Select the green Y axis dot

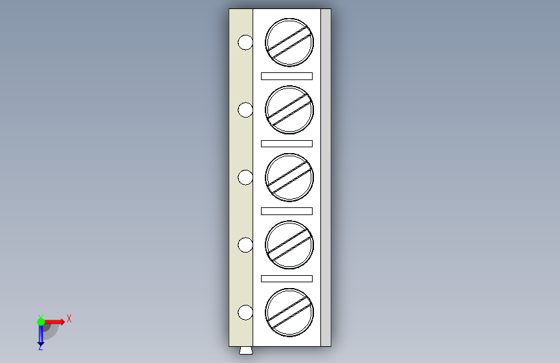(x=41, y=322)
